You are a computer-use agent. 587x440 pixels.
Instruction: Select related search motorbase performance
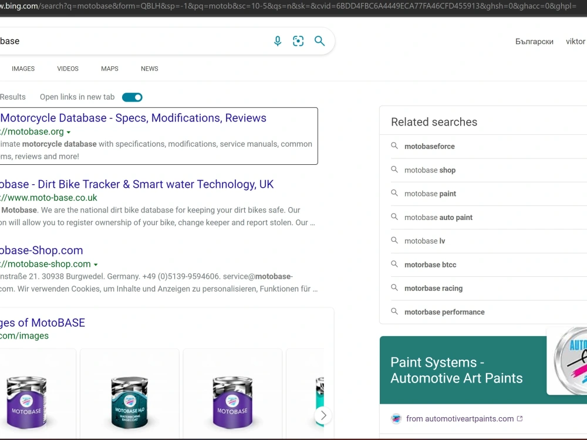444,312
